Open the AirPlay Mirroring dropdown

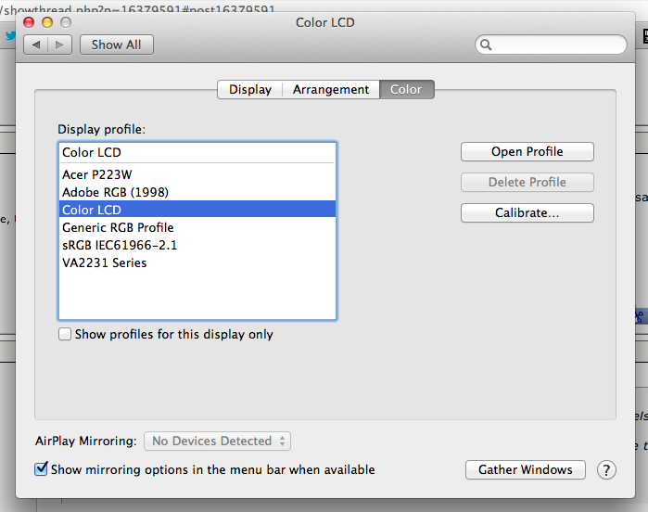pyautogui.click(x=217, y=441)
